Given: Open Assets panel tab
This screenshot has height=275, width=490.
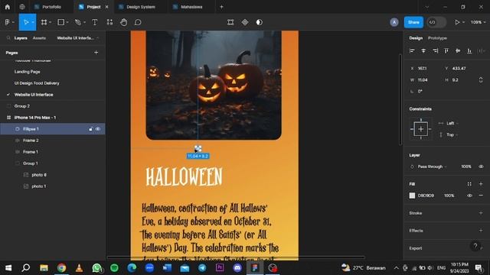Looking at the screenshot, I should click(x=39, y=38).
